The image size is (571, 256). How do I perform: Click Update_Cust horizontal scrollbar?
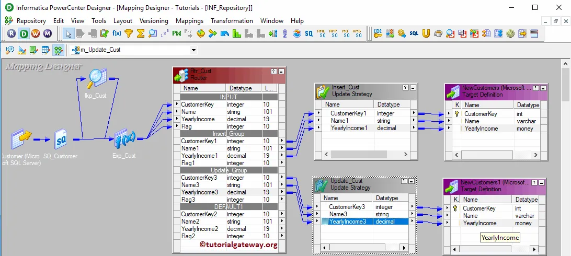coord(364,248)
